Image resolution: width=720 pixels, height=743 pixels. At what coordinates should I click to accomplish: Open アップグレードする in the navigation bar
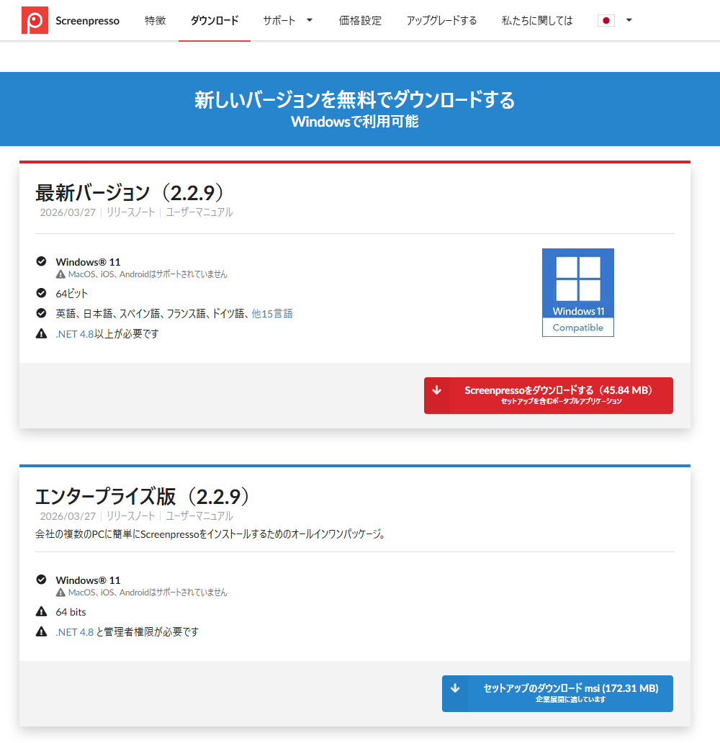click(x=441, y=20)
